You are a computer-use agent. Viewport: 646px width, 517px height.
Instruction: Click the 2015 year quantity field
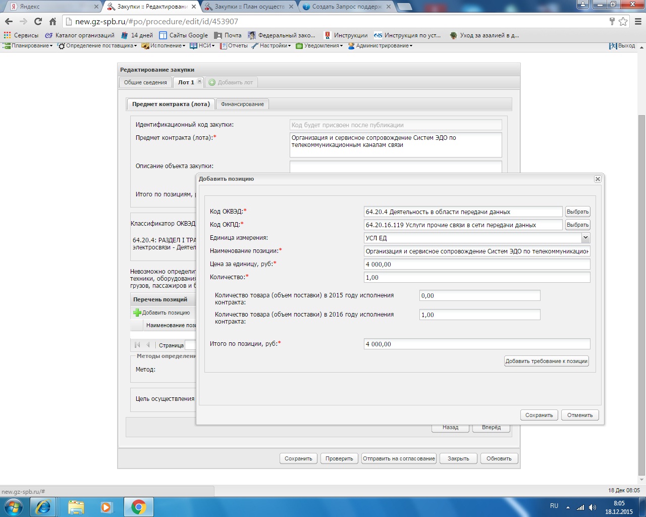[x=479, y=296]
